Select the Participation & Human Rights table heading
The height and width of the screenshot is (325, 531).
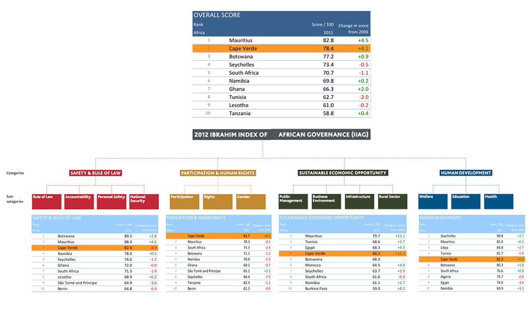[196, 218]
